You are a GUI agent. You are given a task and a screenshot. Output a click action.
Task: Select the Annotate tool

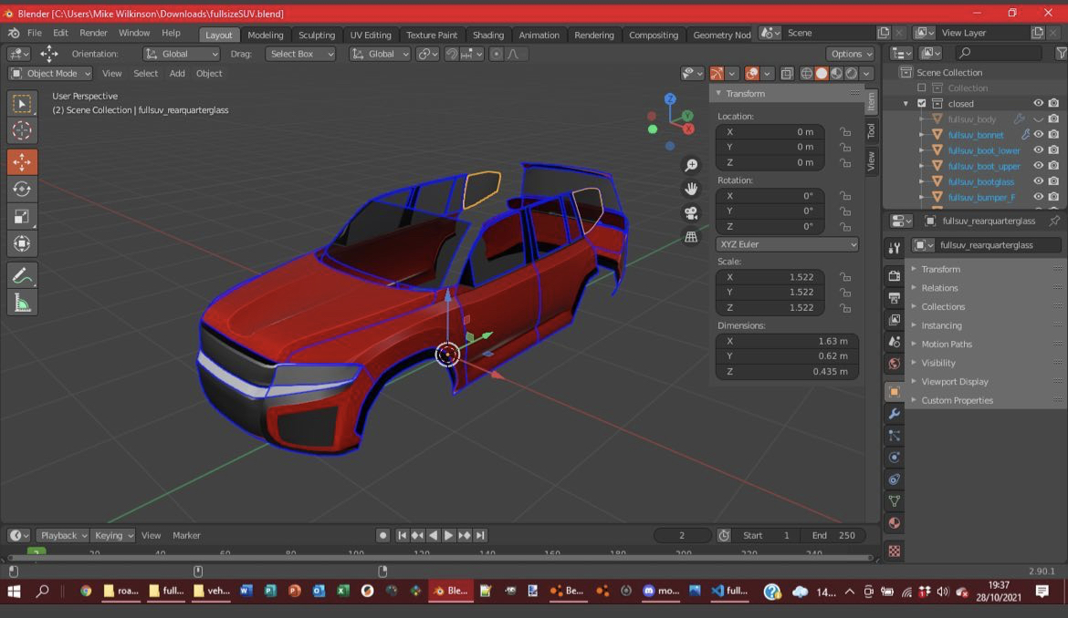pos(22,275)
